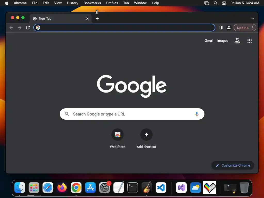Open Spotlight search in menu bar
264x198 pixels.
pos(215,3)
